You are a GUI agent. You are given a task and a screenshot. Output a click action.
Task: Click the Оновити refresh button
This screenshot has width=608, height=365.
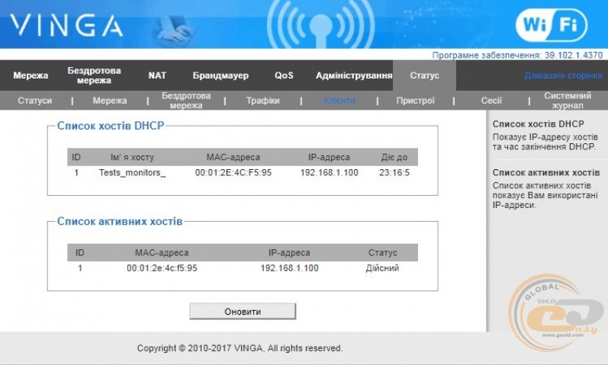click(x=243, y=312)
